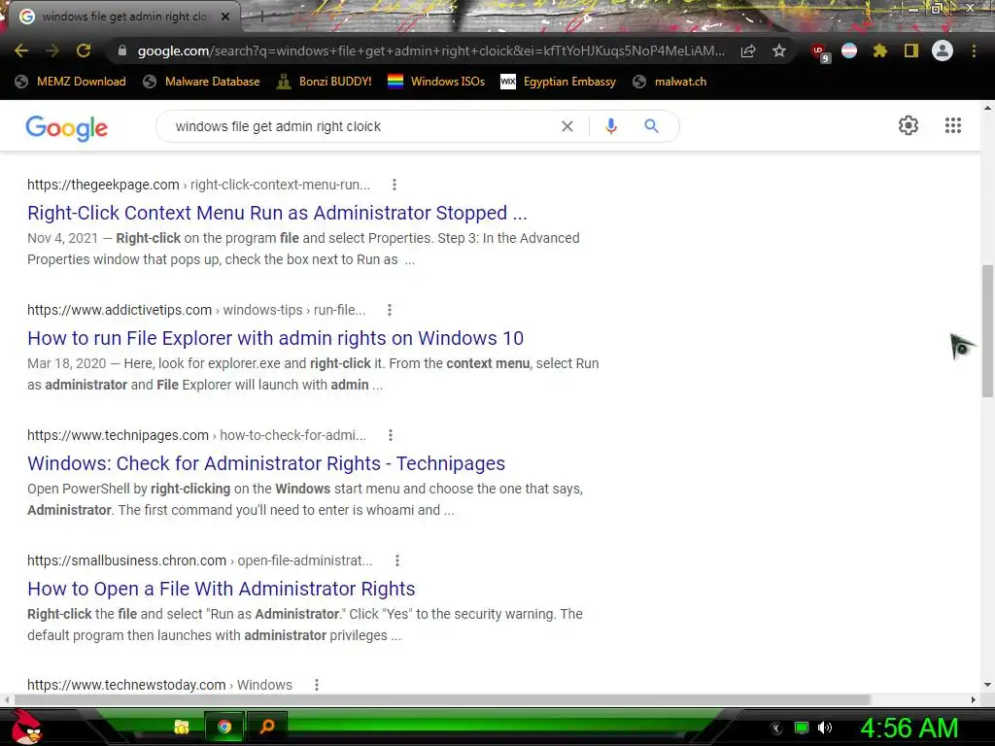This screenshot has height=746, width=995.
Task: Open the green monitor tray icon
Action: 802,728
